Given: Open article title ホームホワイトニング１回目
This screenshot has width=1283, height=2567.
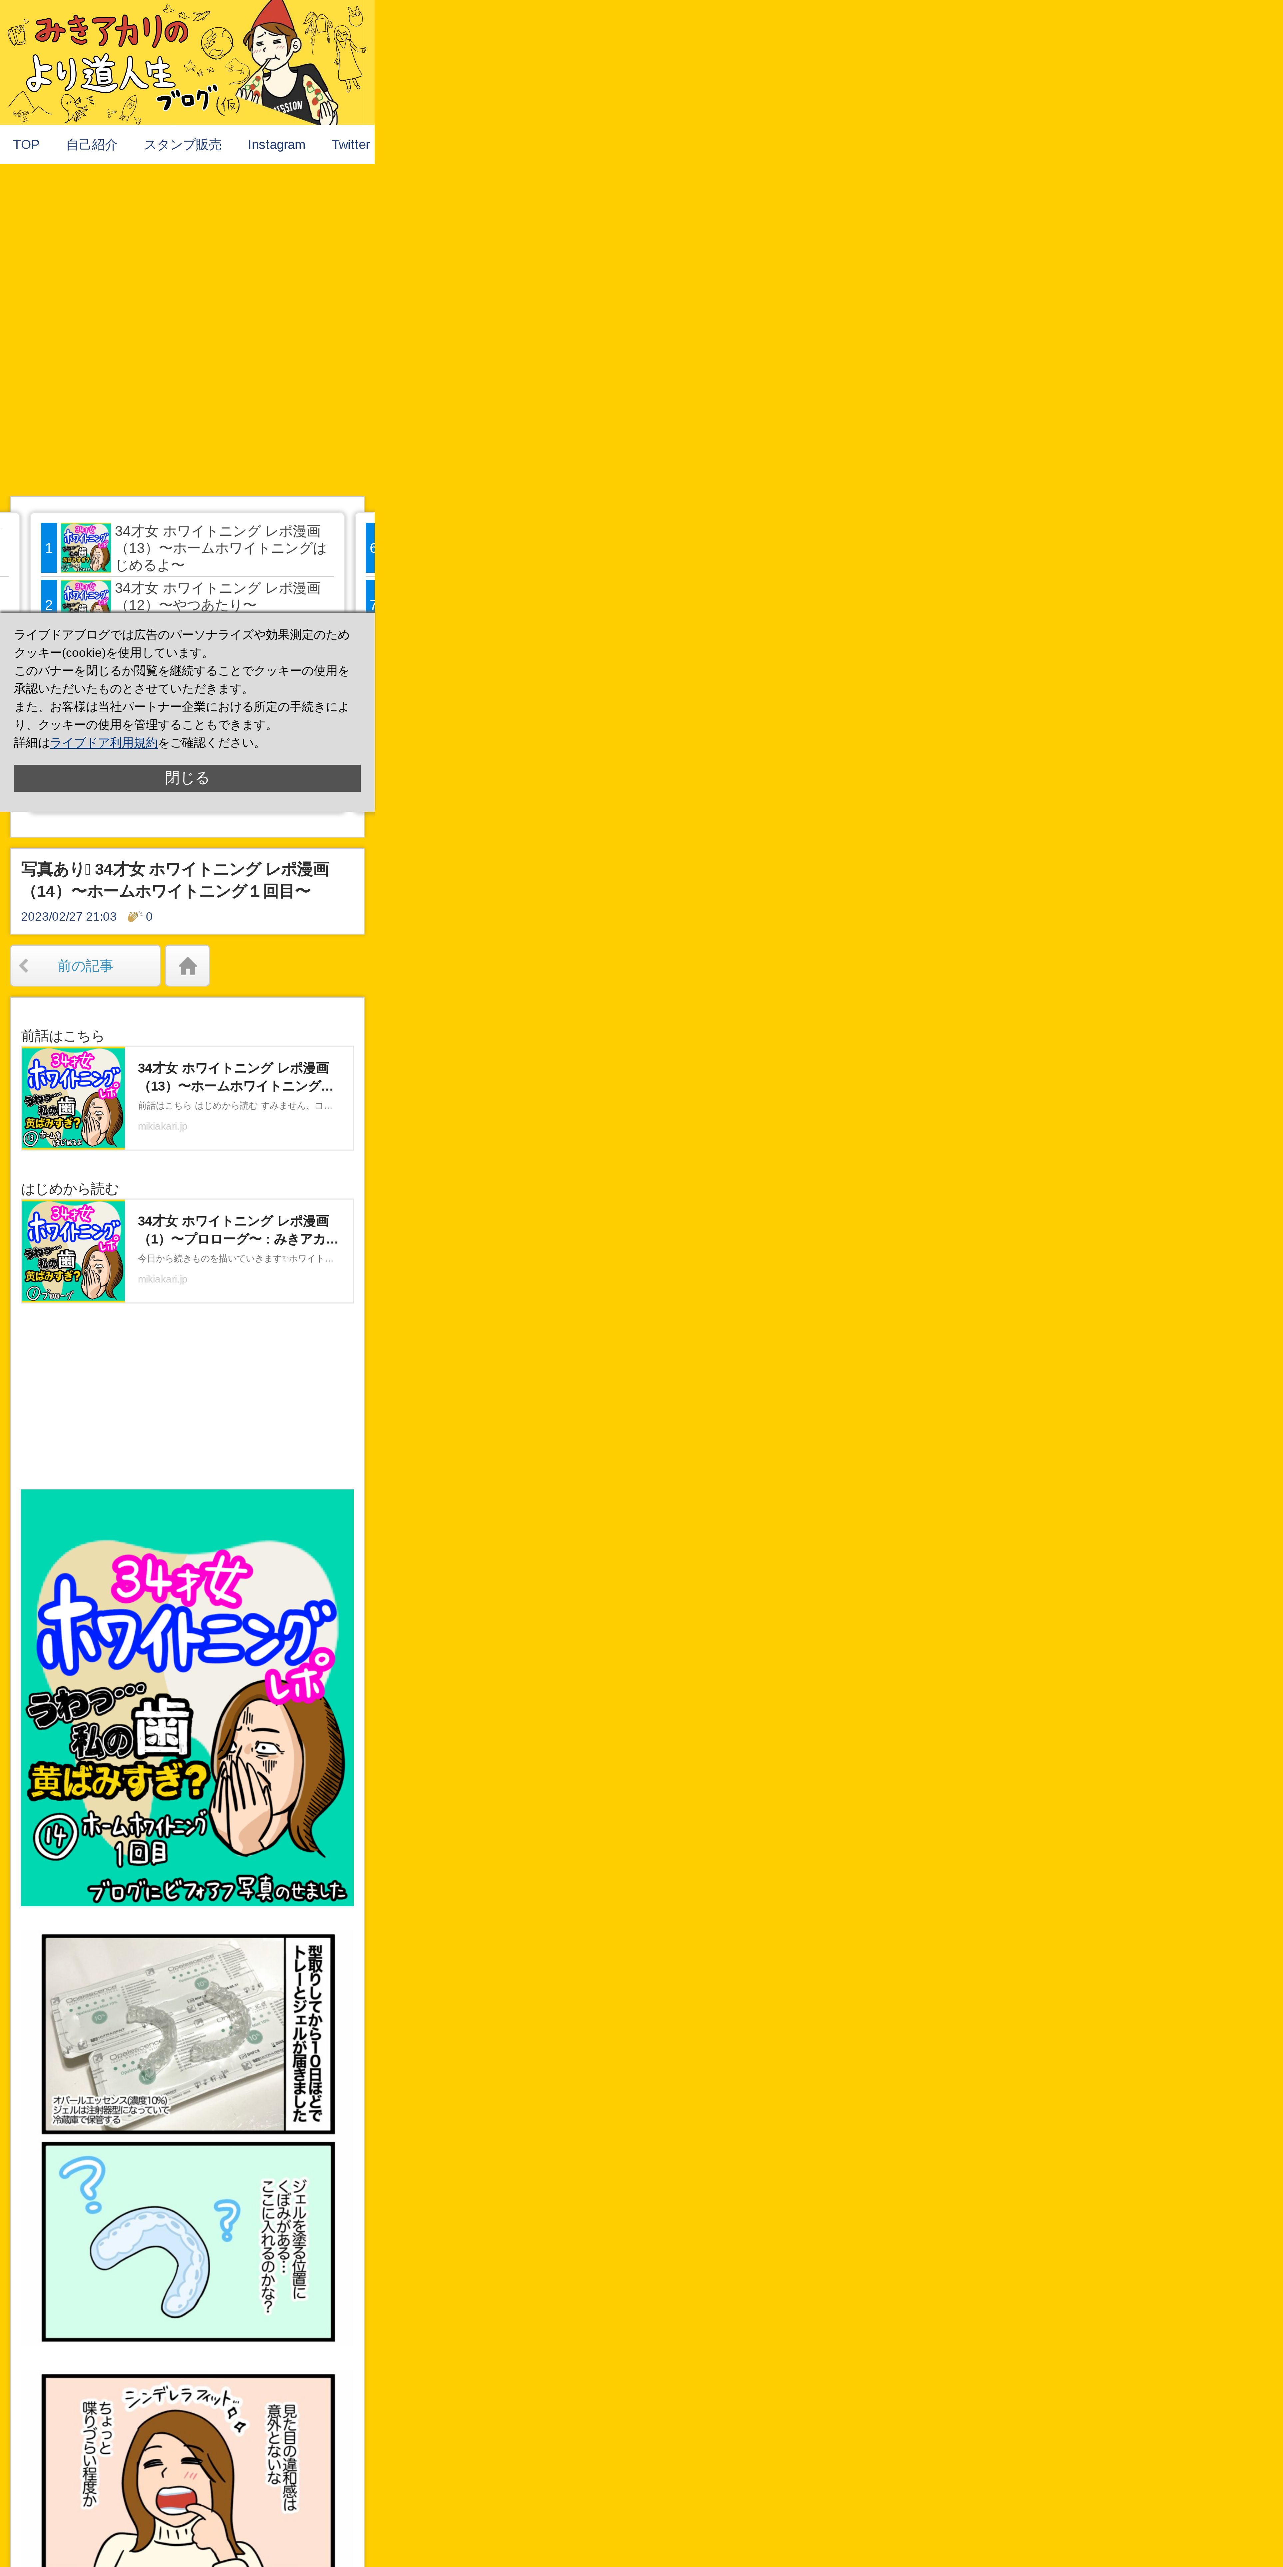Looking at the screenshot, I should tap(175, 880).
